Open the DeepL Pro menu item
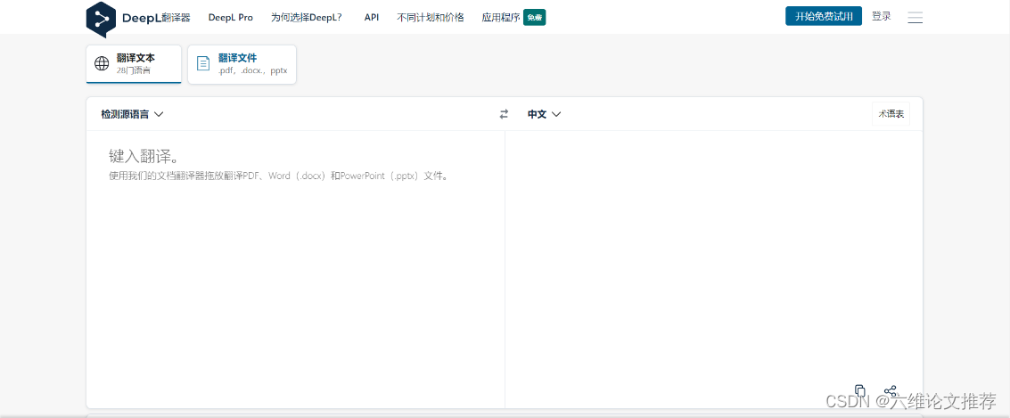The image size is (1010, 418). (x=231, y=18)
